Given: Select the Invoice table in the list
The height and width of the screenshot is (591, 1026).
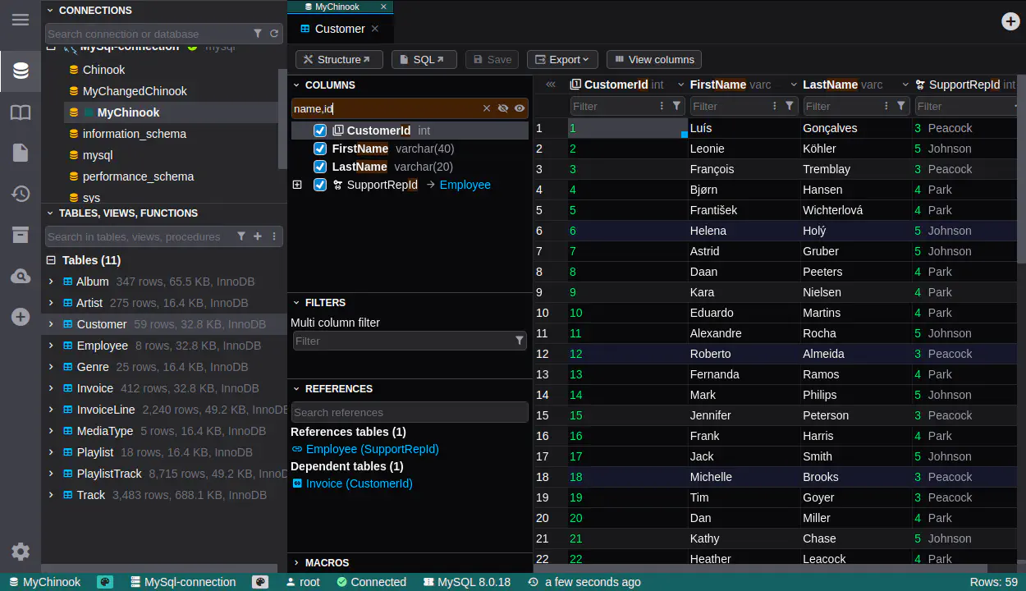Looking at the screenshot, I should tap(95, 388).
